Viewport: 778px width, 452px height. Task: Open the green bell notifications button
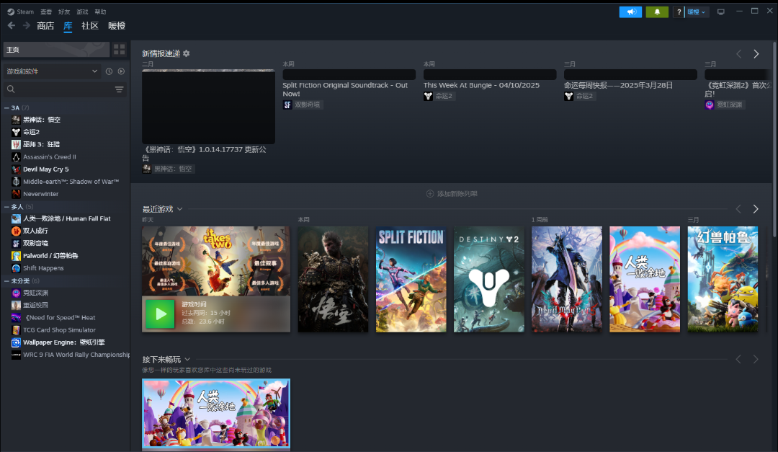(657, 12)
